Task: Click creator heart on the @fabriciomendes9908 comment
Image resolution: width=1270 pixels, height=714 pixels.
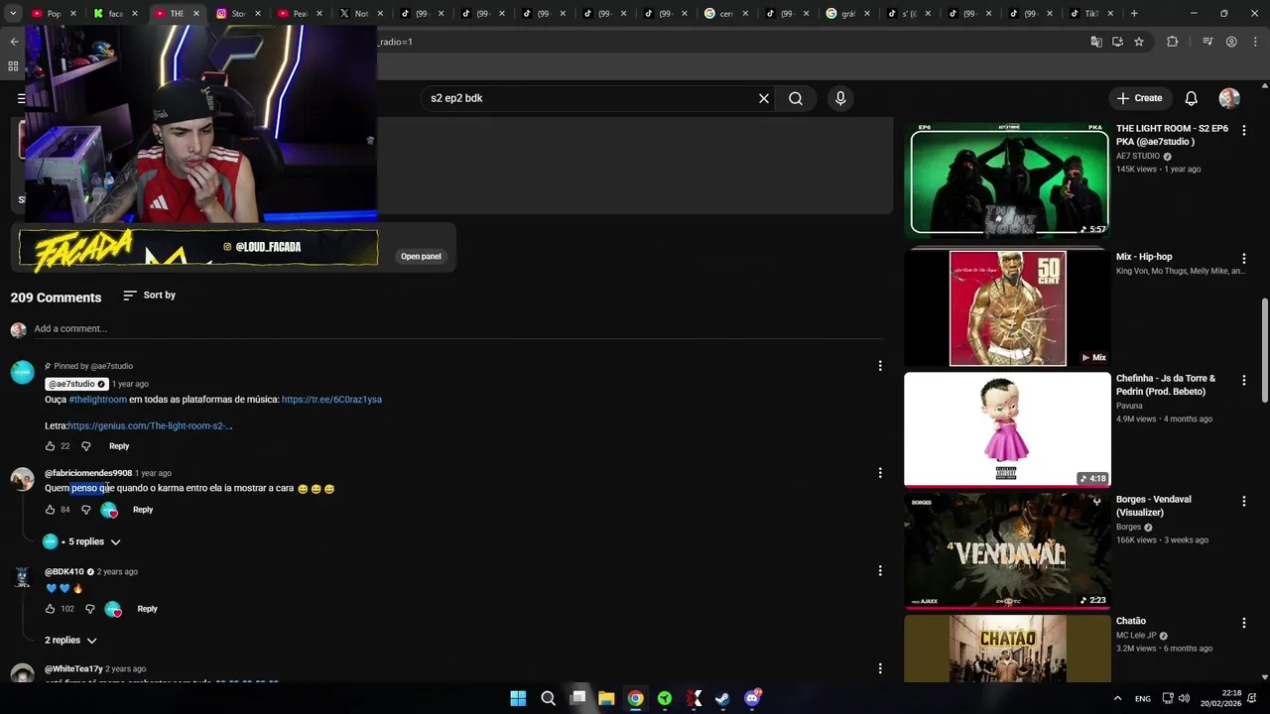Action: (109, 510)
